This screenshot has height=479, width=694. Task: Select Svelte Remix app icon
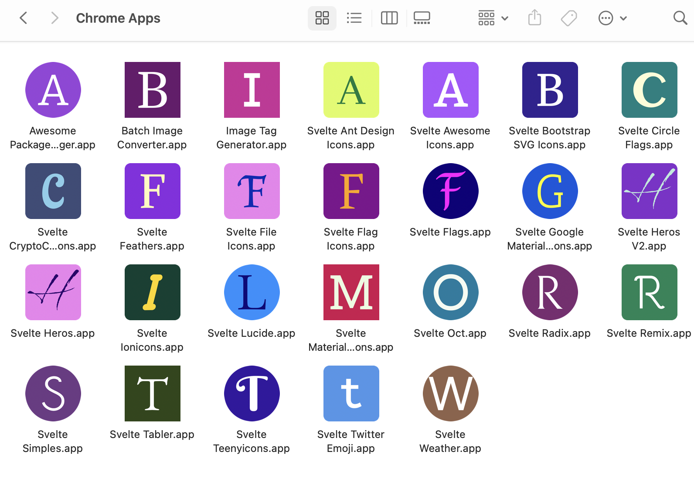point(650,292)
